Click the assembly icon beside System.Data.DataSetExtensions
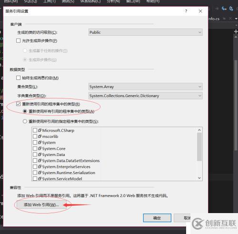This screenshot has width=238, height=234. coord(40,160)
